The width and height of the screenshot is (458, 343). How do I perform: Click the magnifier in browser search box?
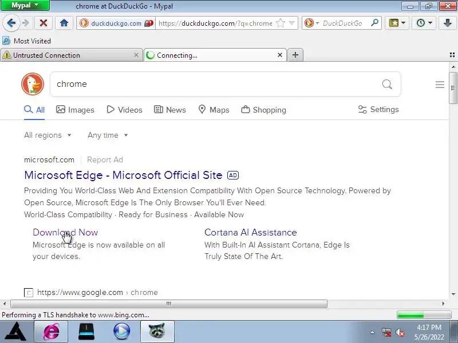(x=374, y=23)
